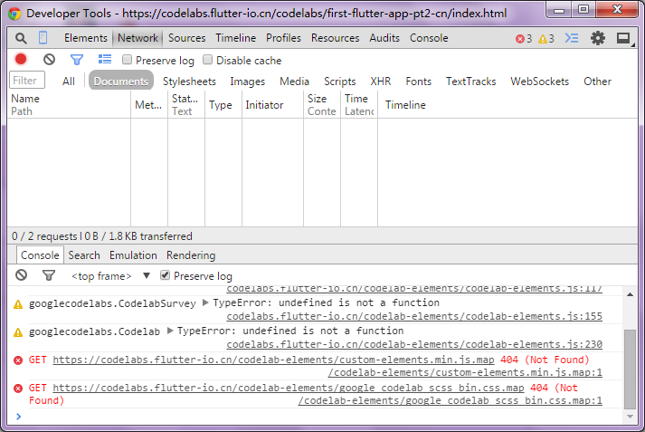Screen dimensions: 645x432
Task: Sort by Size column header
Action: tap(322, 104)
